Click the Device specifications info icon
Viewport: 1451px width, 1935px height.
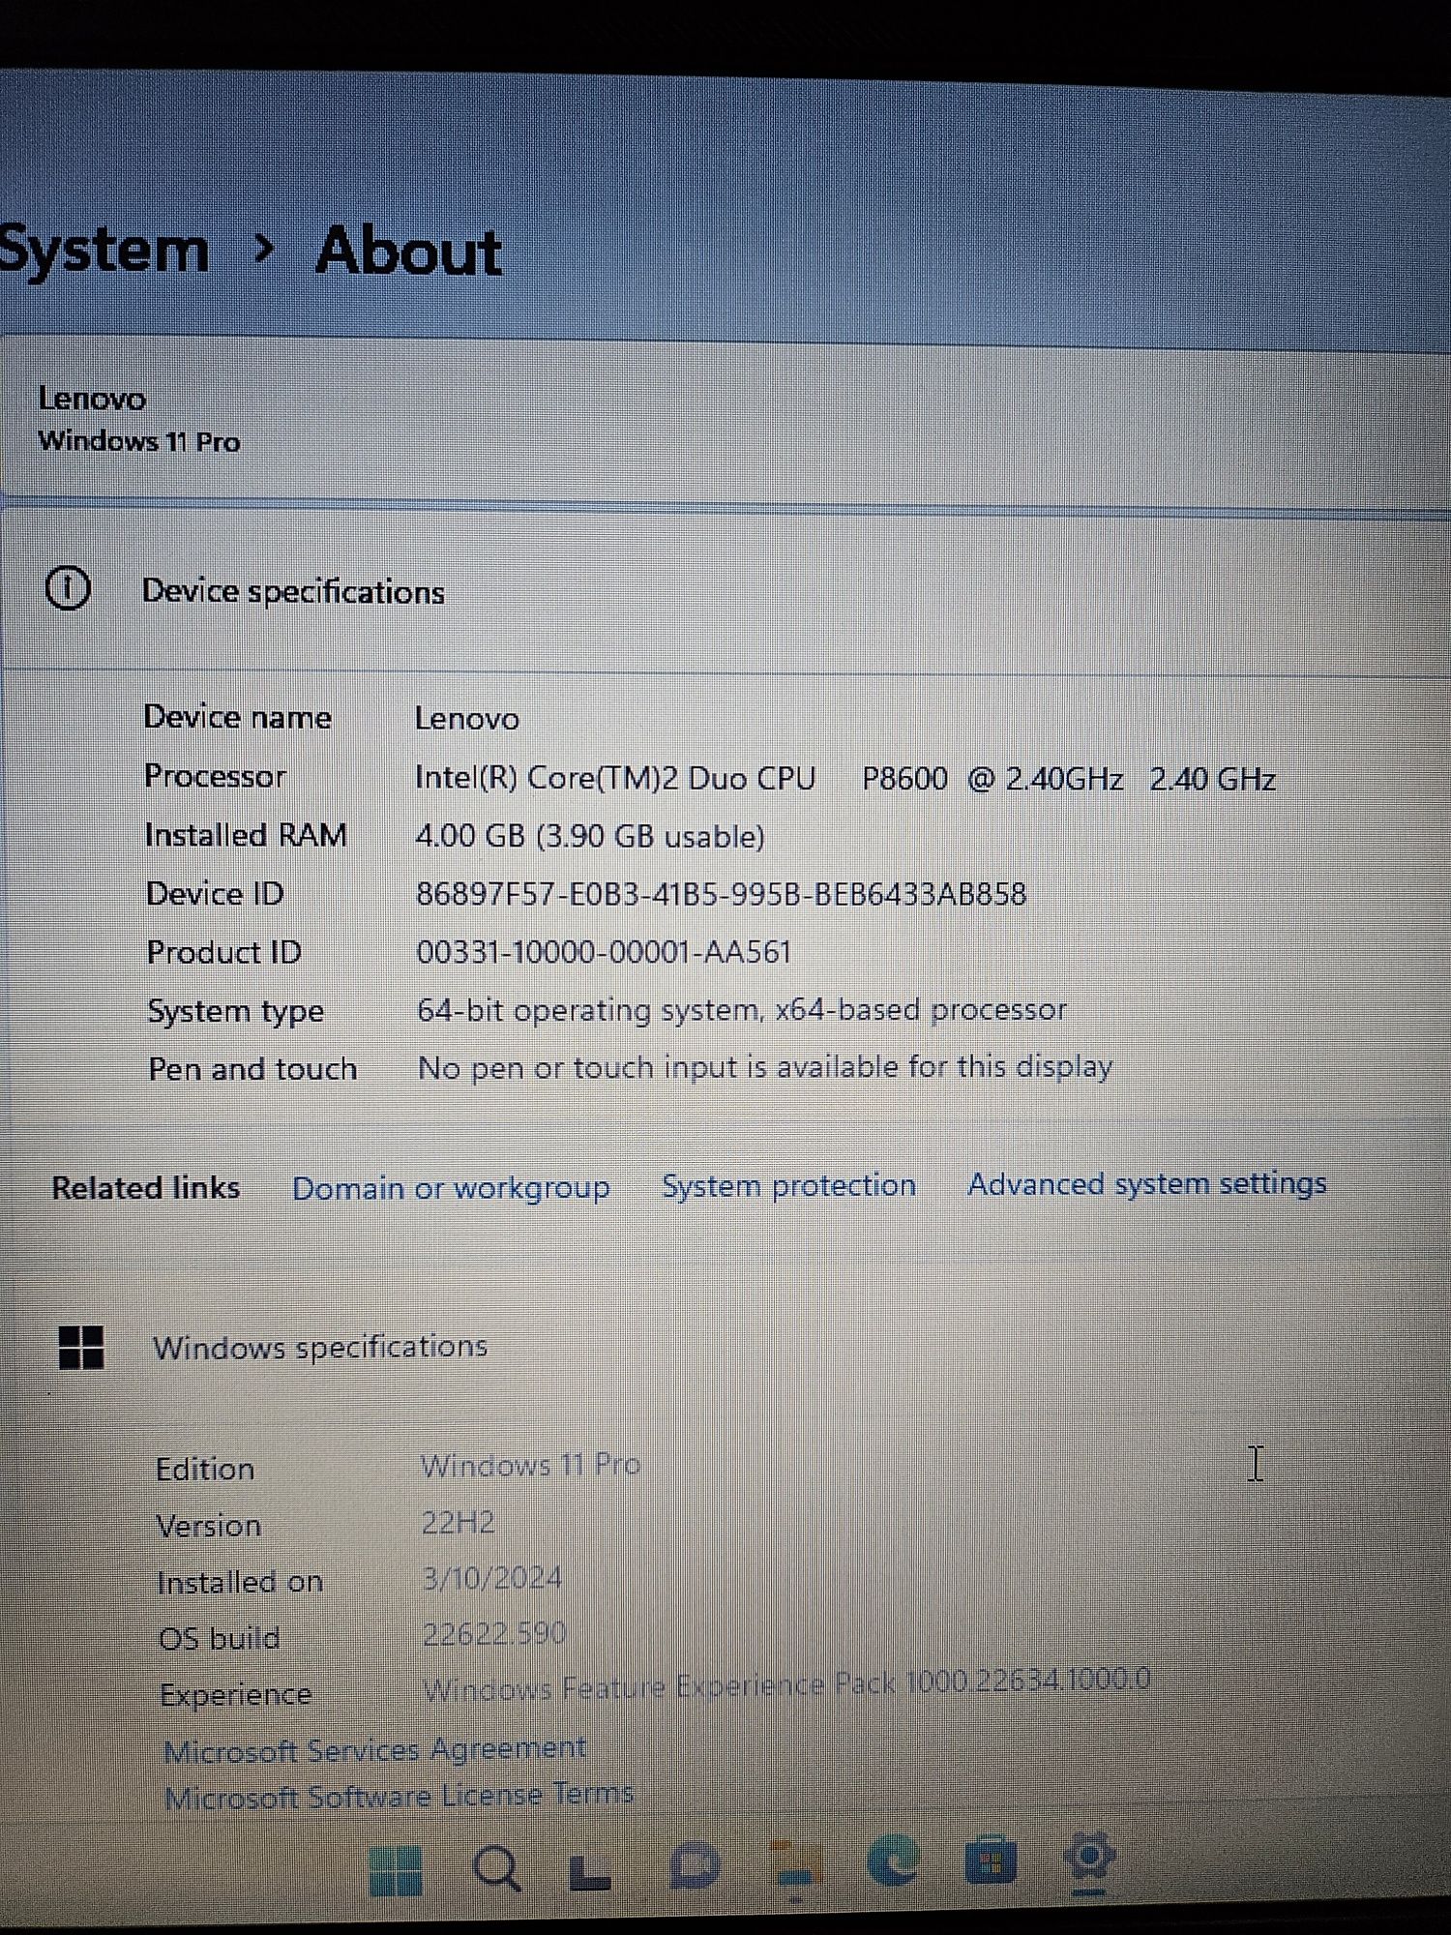[x=69, y=588]
